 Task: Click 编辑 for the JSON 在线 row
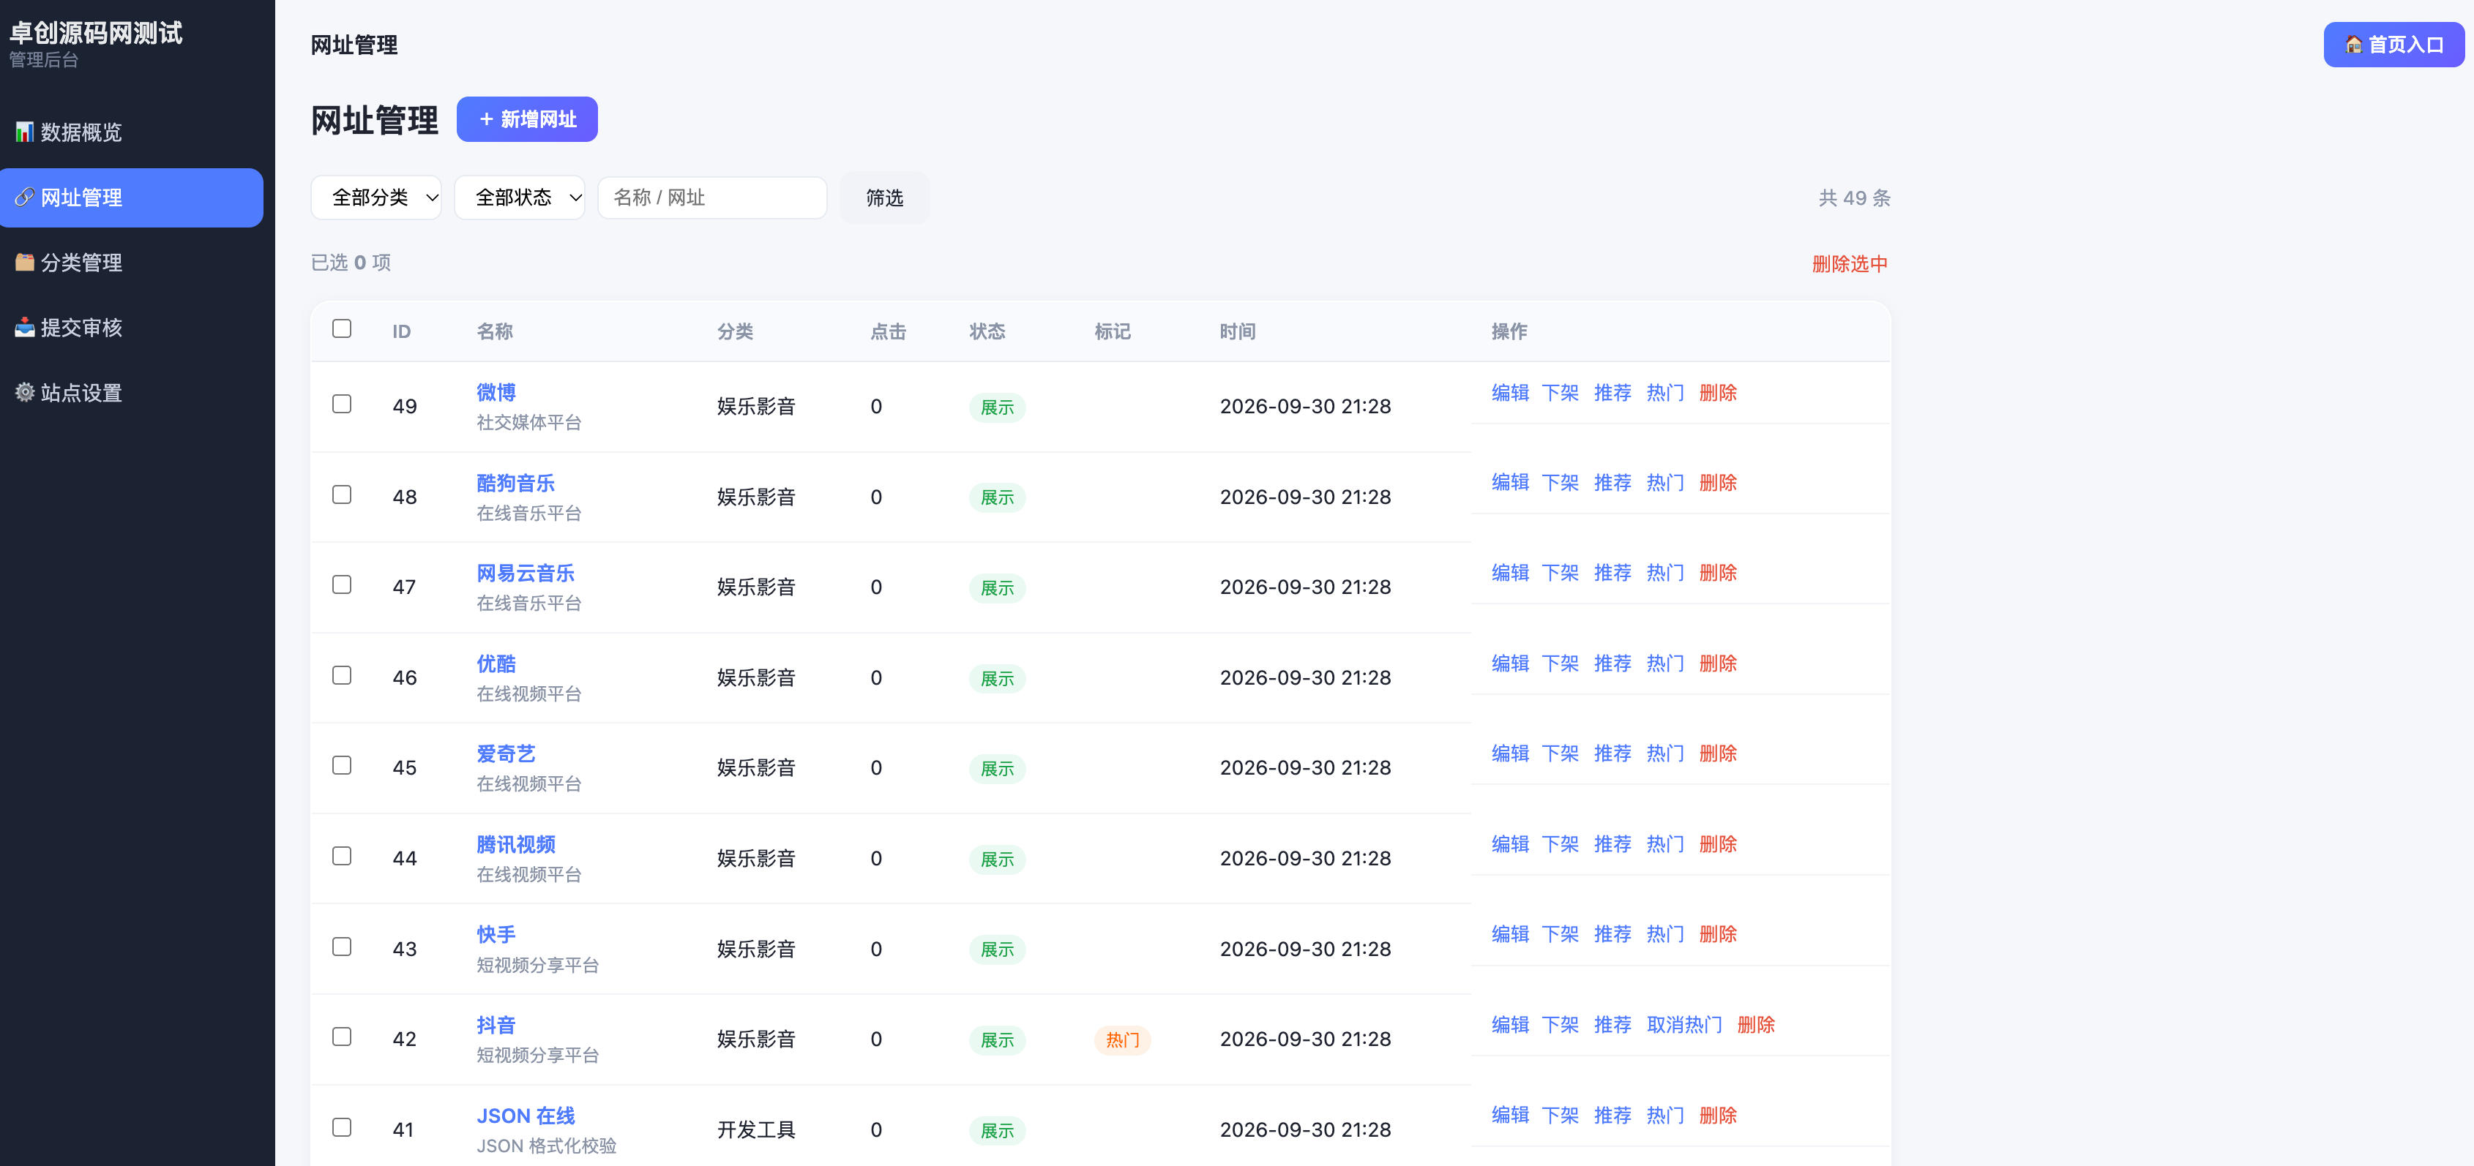click(1510, 1115)
